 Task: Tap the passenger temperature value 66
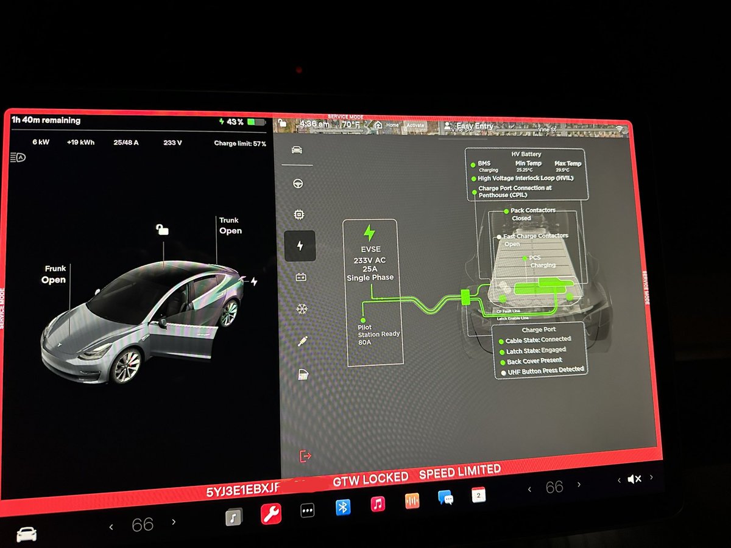[x=554, y=487]
